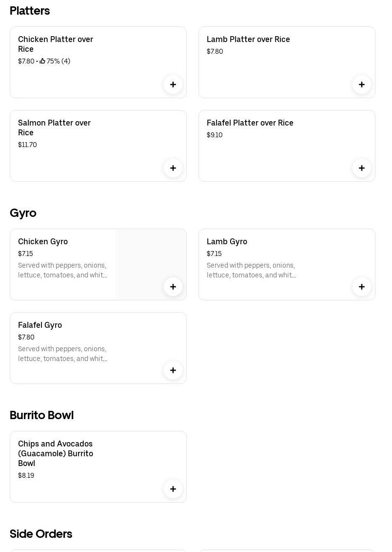Add Lamb Platter over Rice to cart
The height and width of the screenshot is (552, 392).
click(362, 85)
